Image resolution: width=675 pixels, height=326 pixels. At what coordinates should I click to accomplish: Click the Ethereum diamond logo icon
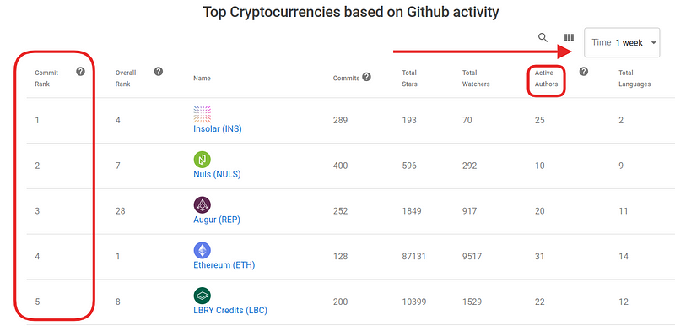pyautogui.click(x=202, y=250)
